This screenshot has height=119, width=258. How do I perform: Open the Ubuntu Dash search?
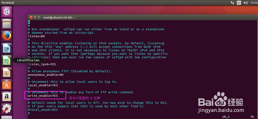click(6, 12)
